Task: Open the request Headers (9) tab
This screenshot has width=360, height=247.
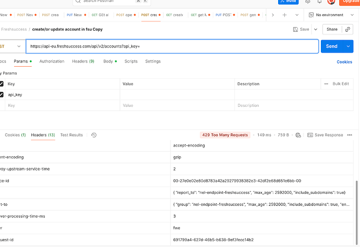Action: [83, 61]
